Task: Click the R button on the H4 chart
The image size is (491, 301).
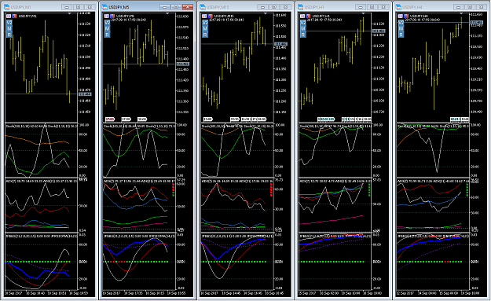Action: pyautogui.click(x=401, y=35)
